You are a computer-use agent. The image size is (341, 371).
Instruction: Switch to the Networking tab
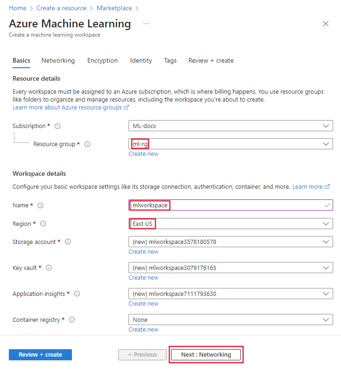click(x=58, y=60)
